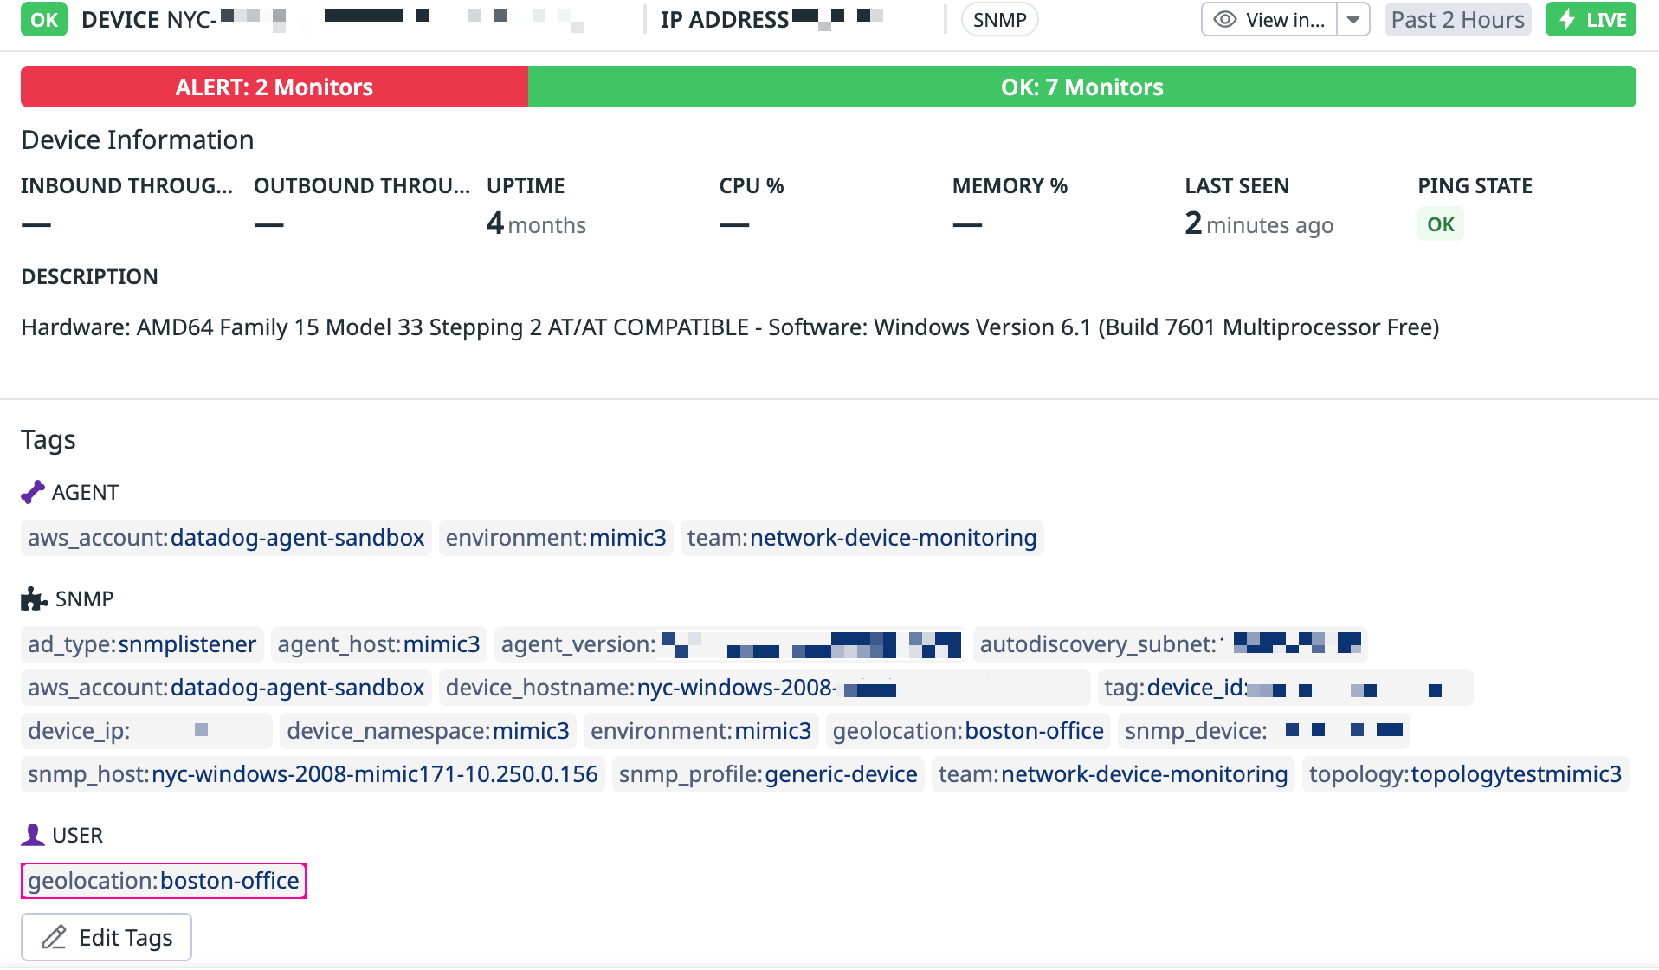Click the red ALERT: 2 Monitors bar
The height and width of the screenshot is (970, 1659).
tap(274, 87)
